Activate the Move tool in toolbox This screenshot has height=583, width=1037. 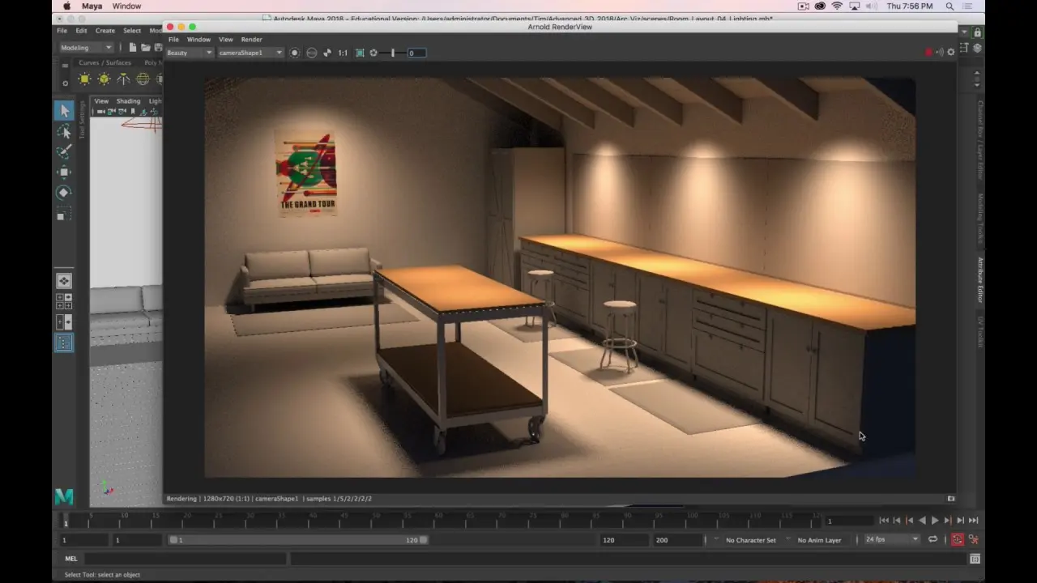tap(64, 172)
